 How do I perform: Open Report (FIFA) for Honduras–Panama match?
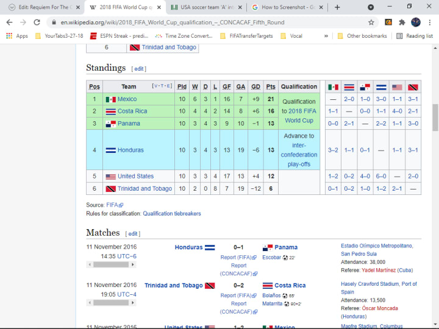(x=238, y=257)
